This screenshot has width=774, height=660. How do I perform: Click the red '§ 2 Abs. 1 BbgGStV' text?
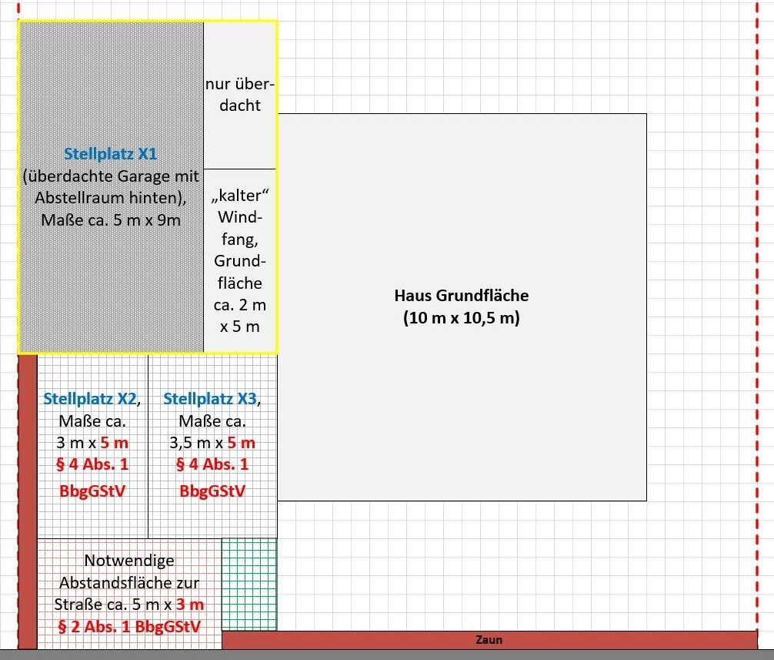coord(129,626)
